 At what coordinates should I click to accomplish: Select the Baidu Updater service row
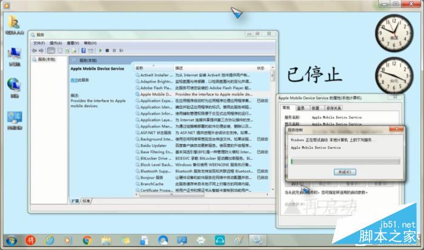coord(202,145)
